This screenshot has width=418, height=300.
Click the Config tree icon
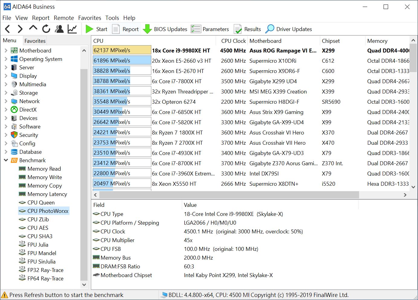(14, 143)
